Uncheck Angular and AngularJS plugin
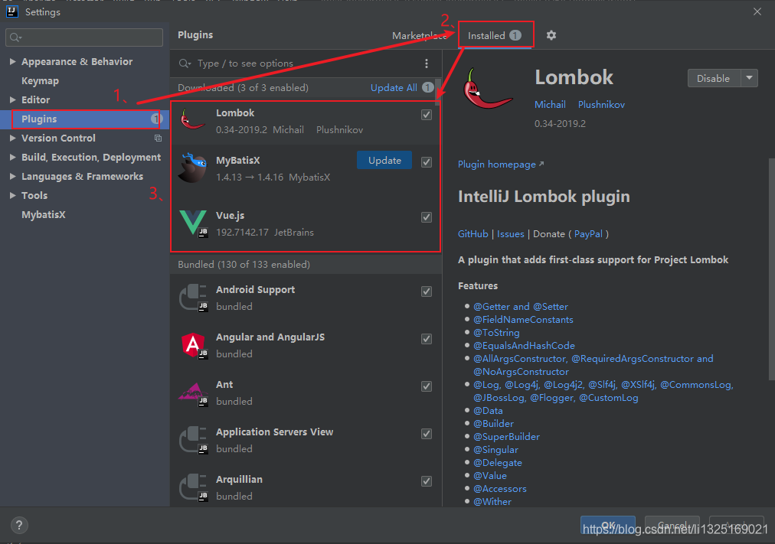 pos(427,339)
